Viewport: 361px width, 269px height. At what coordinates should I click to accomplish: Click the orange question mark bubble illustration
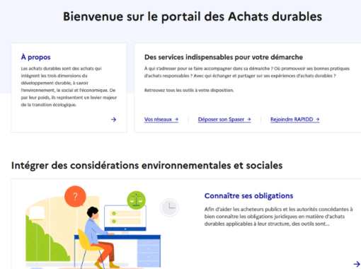click(x=75, y=197)
